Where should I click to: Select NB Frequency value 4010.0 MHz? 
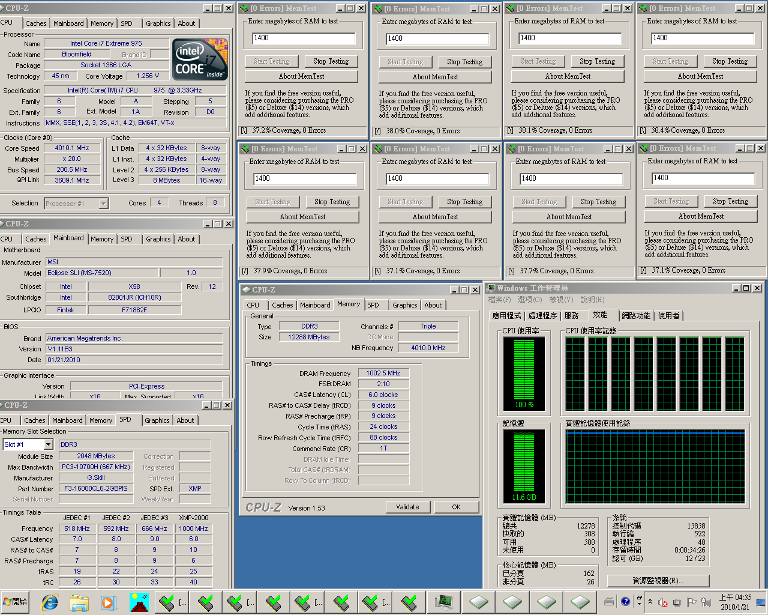pos(428,348)
